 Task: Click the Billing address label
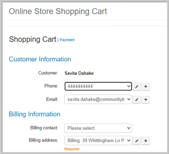(43, 140)
